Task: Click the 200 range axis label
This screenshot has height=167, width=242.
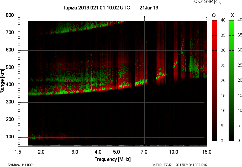Action: pyautogui.click(x=10, y=119)
